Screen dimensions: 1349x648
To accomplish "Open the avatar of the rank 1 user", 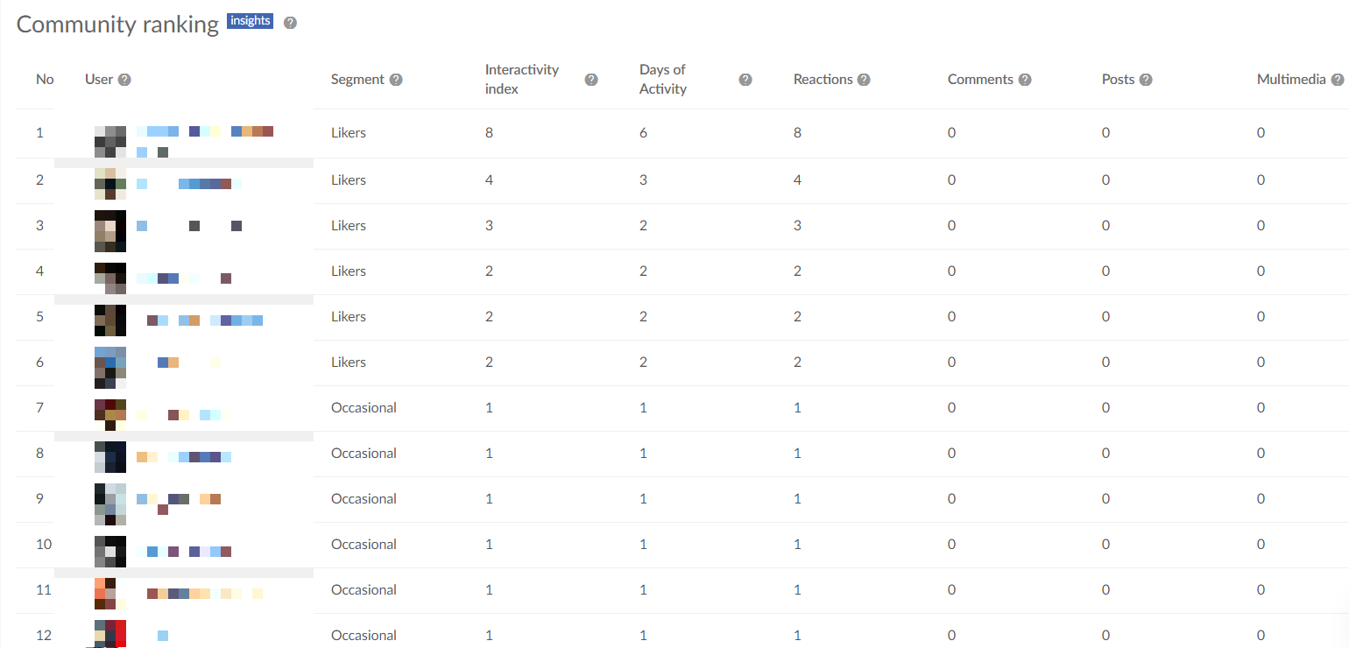I will (x=110, y=141).
